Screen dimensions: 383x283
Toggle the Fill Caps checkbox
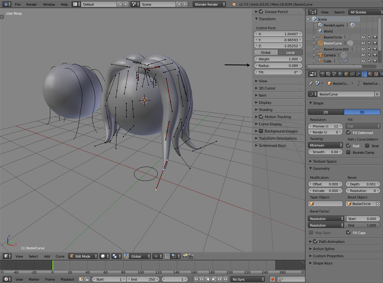[x=348, y=233]
